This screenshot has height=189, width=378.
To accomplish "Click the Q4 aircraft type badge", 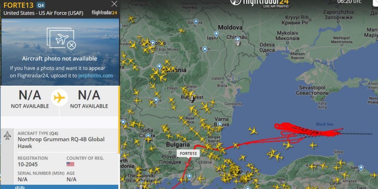I will [41, 5].
